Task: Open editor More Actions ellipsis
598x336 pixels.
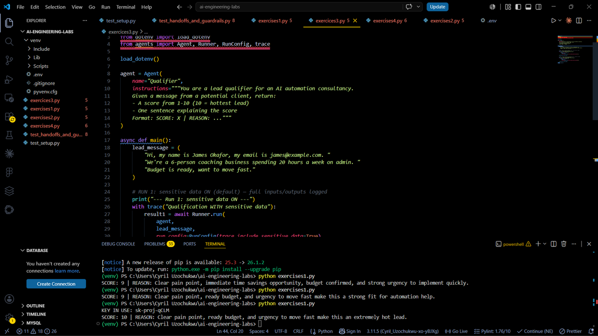Action: click(x=589, y=20)
